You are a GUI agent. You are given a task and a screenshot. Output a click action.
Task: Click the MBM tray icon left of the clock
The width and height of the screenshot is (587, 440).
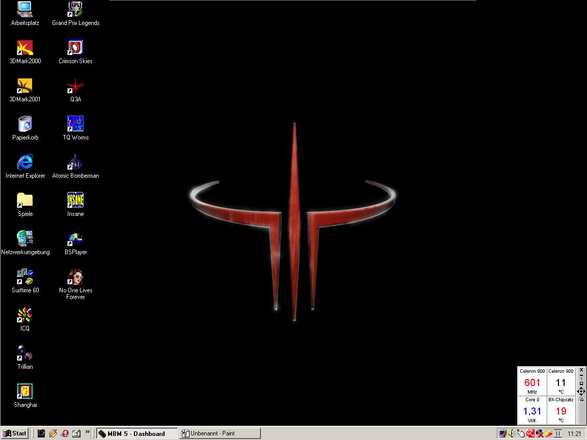[558, 434]
